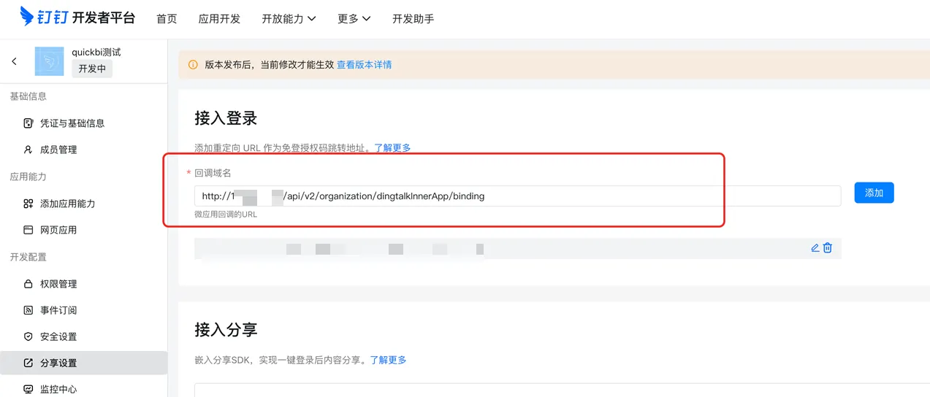This screenshot has width=930, height=397.
Task: Click the quickbi测试 app avatar thumbnail
Action: tap(50, 61)
